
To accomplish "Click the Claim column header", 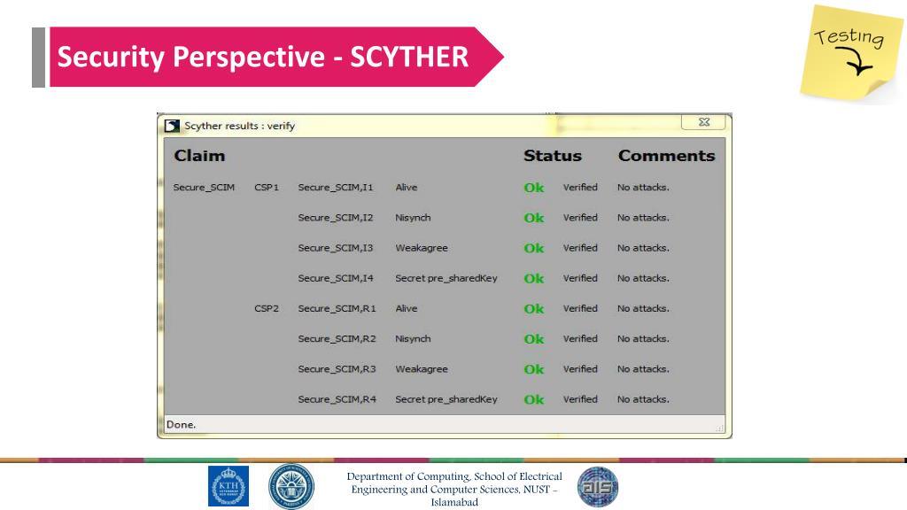I will [x=199, y=156].
